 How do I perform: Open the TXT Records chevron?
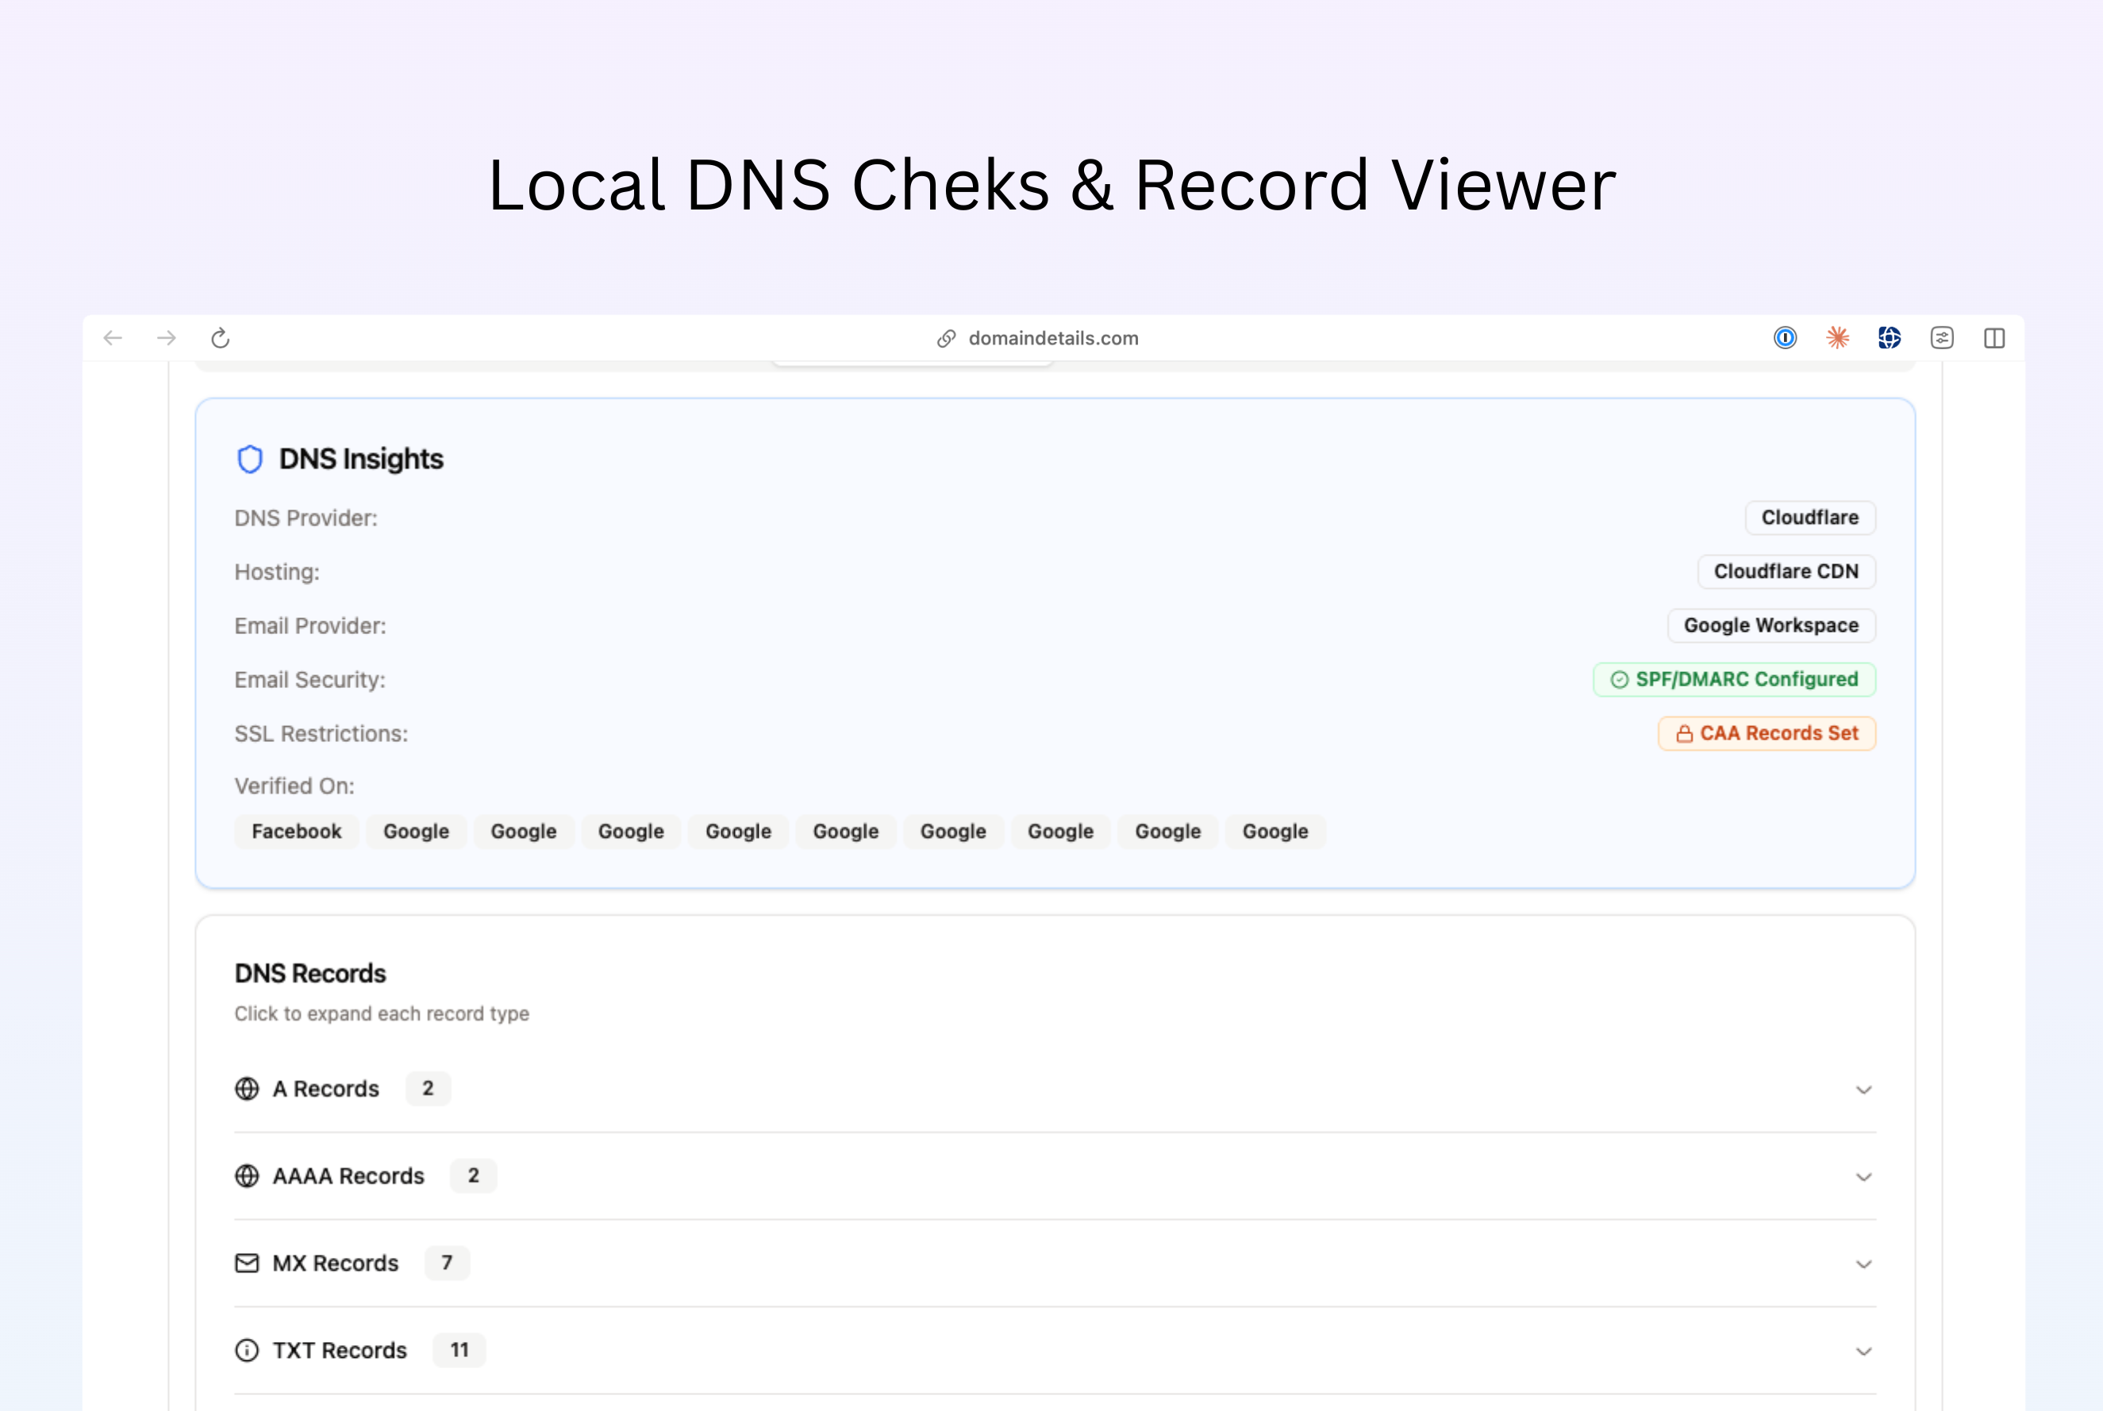point(1863,1351)
